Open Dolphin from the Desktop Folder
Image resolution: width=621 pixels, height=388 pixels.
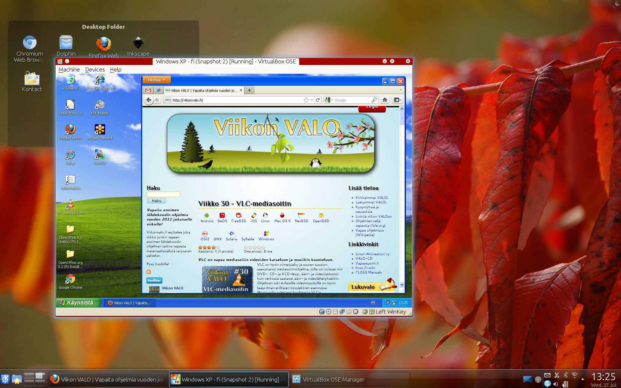pyautogui.click(x=66, y=46)
